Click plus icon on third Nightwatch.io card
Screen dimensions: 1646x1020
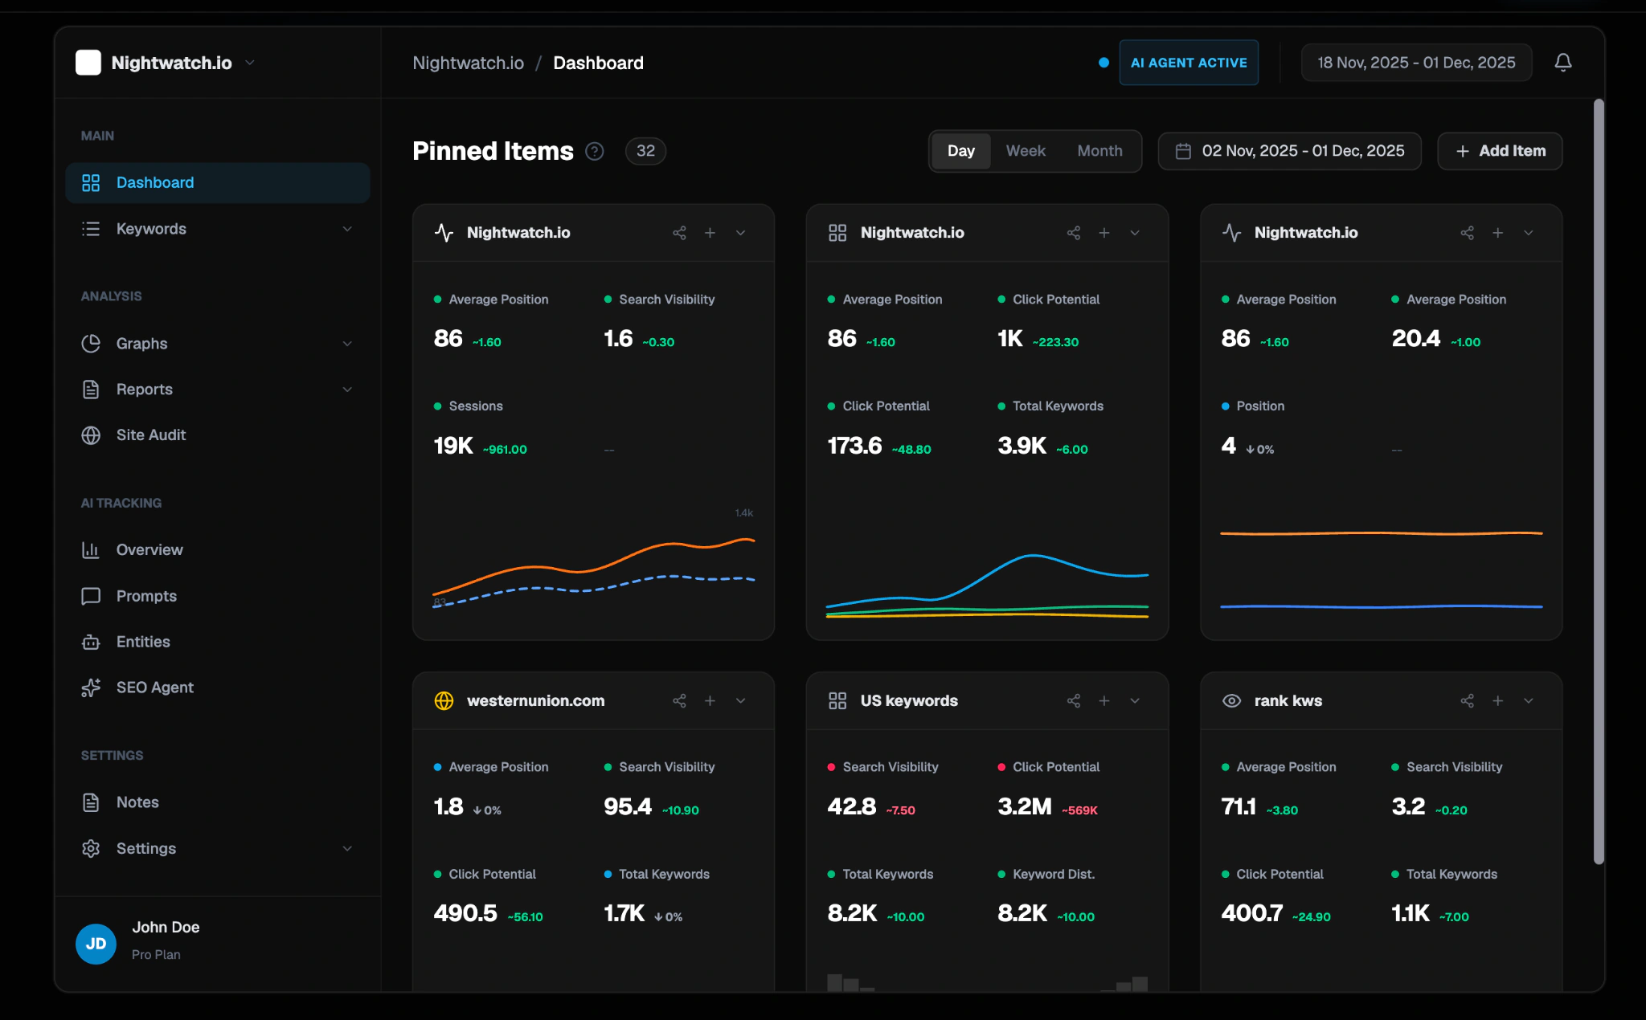point(1497,233)
